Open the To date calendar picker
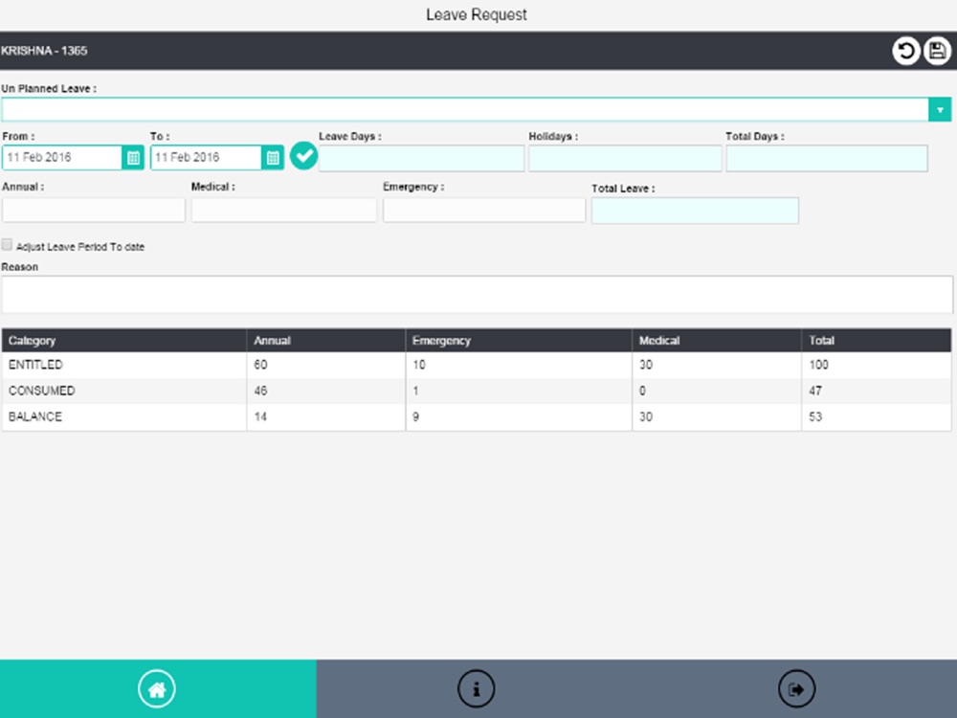The height and width of the screenshot is (718, 957). 273,158
